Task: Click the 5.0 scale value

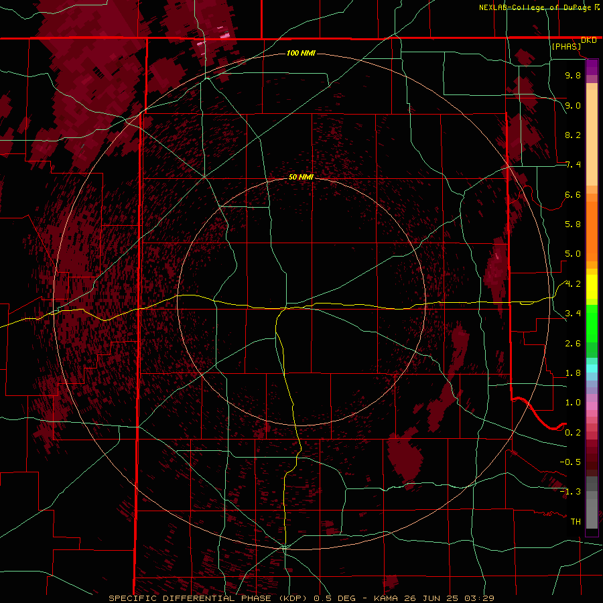Action: (573, 254)
